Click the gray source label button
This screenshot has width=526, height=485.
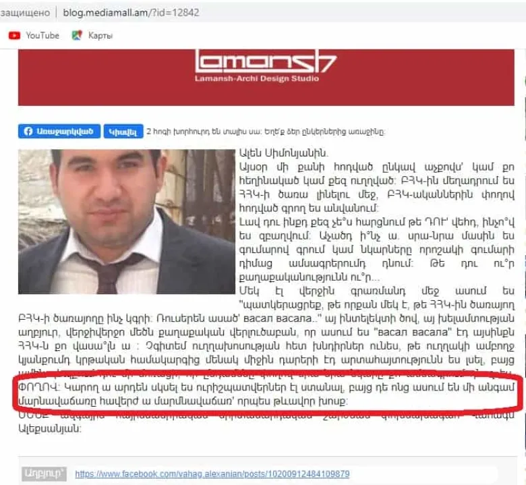[44, 474]
